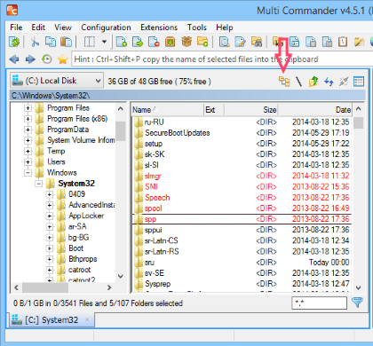373x346 pixels.
Task: Select the Speech folder row
Action: [242, 198]
